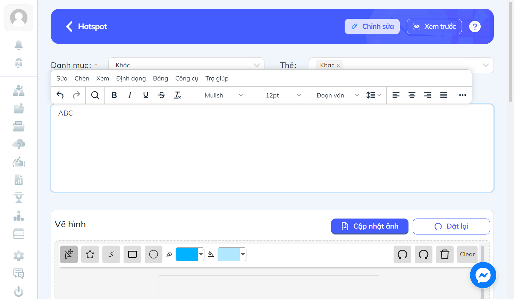The height and width of the screenshot is (299, 514).
Task: Click the Đặt lại reset button
Action: click(x=451, y=226)
